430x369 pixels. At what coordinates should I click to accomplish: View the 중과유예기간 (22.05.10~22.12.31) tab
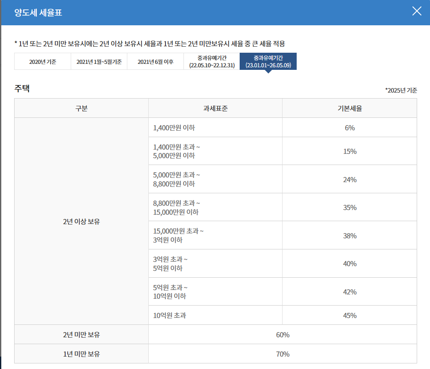pyautogui.click(x=212, y=61)
